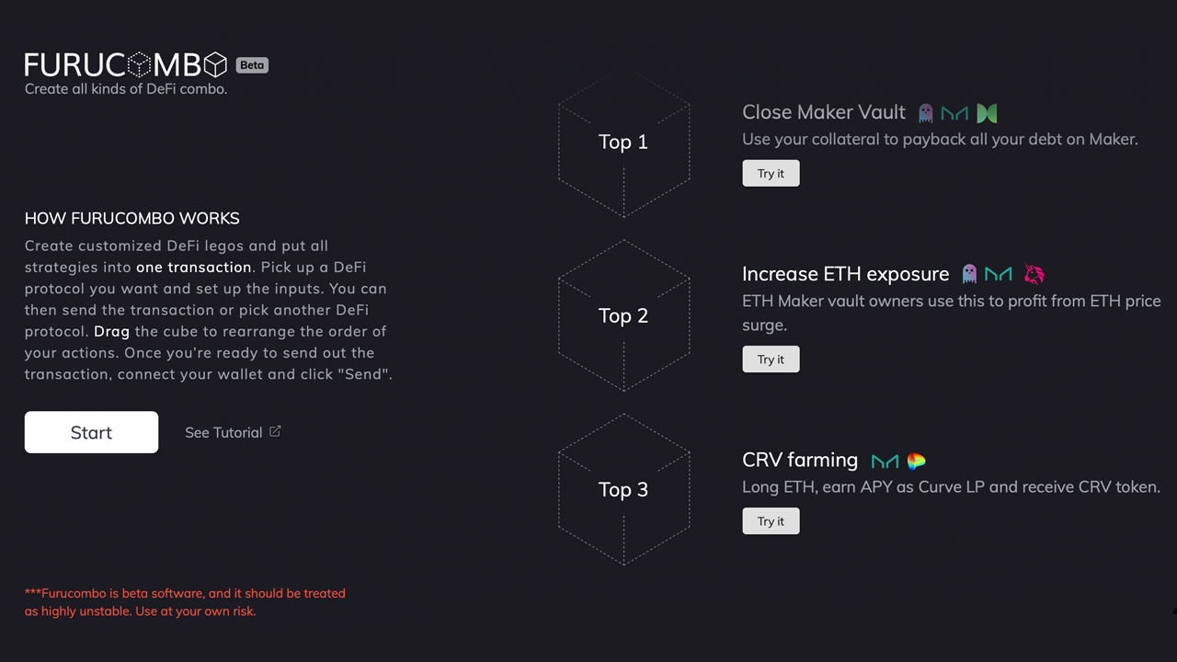Click the Aave ghost icon beside Increase ETH exposure
This screenshot has height=662, width=1177.
(x=969, y=274)
